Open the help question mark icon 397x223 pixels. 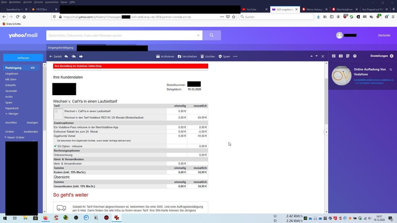pyautogui.click(x=355, y=56)
